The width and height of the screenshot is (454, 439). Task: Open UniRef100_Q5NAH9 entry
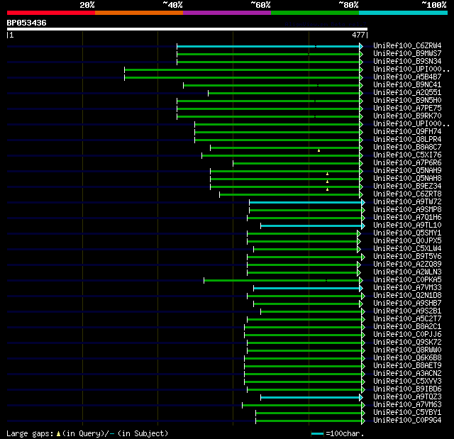[407, 171]
